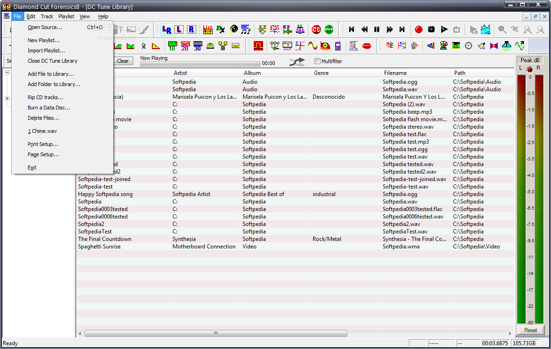This screenshot has width=551, height=349.
Task: Enable the Multifilter checkbox
Action: coord(318,61)
